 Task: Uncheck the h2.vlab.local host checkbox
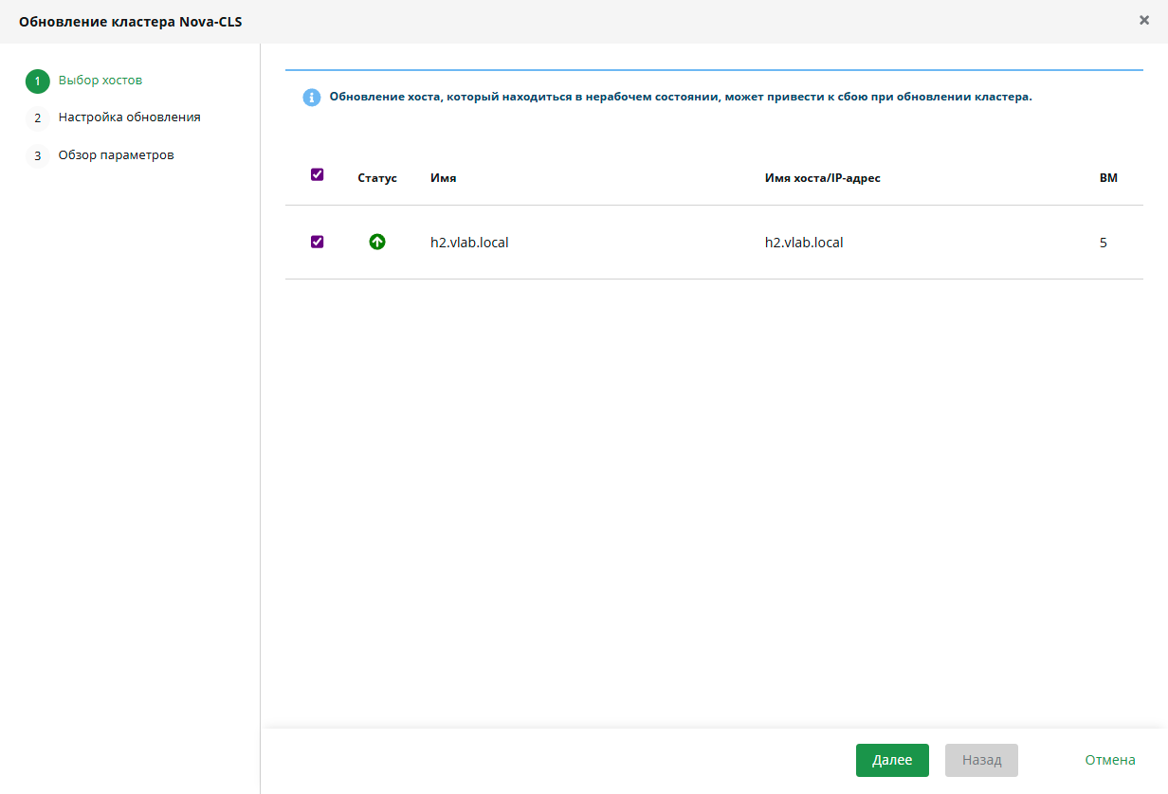[x=318, y=242]
